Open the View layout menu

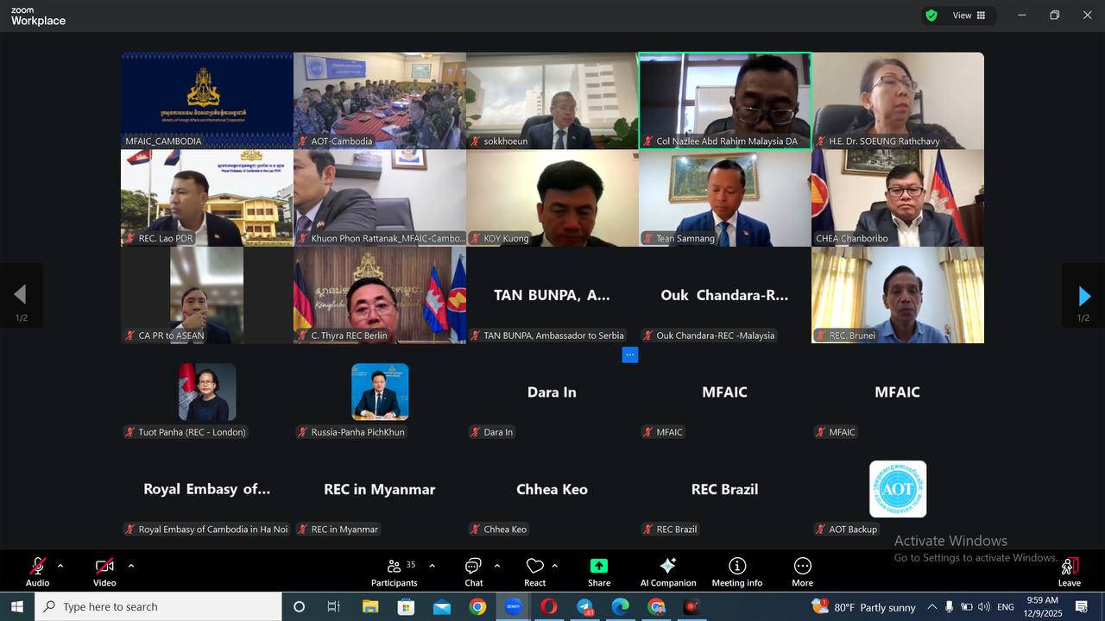click(x=969, y=16)
